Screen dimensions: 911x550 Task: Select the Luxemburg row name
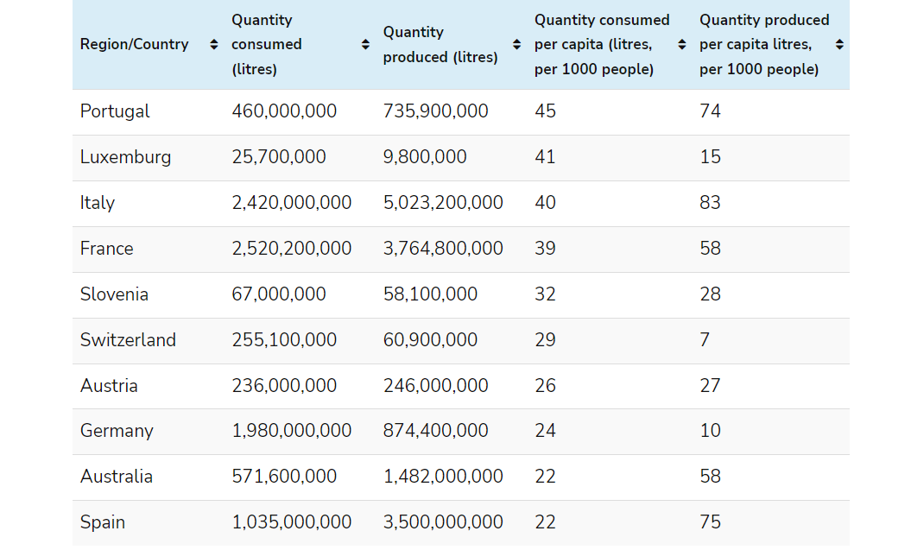[125, 157]
